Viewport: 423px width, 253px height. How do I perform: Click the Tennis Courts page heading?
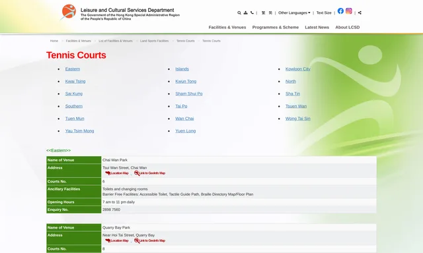pos(76,55)
